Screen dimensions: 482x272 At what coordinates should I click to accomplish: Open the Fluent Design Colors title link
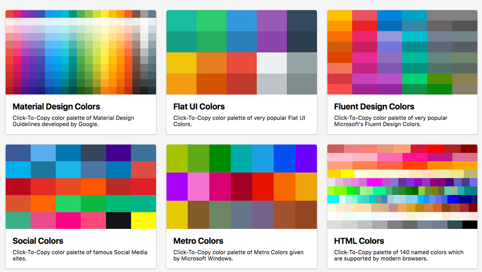click(374, 106)
